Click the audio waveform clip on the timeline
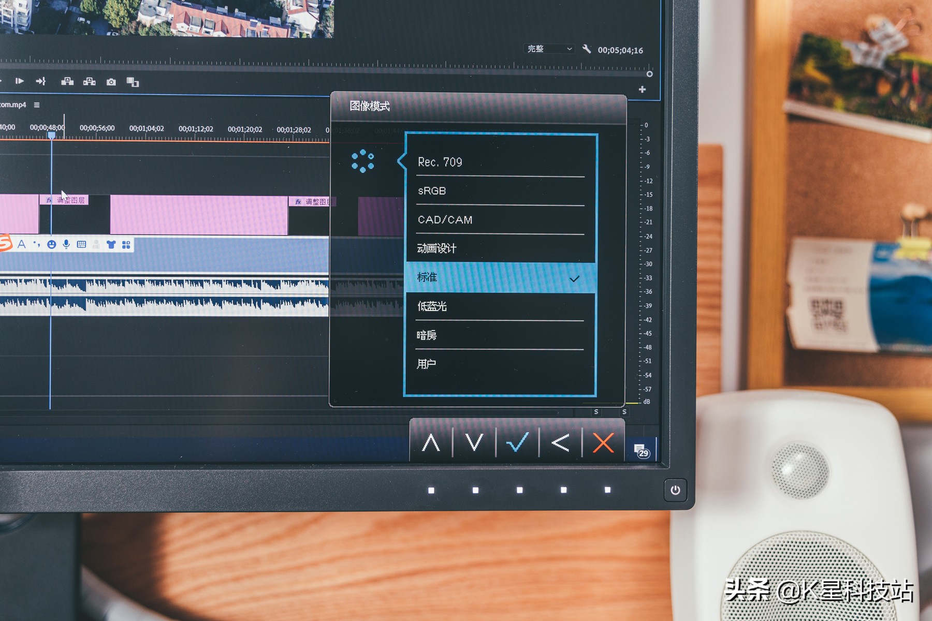The height and width of the screenshot is (621, 932). click(x=164, y=297)
